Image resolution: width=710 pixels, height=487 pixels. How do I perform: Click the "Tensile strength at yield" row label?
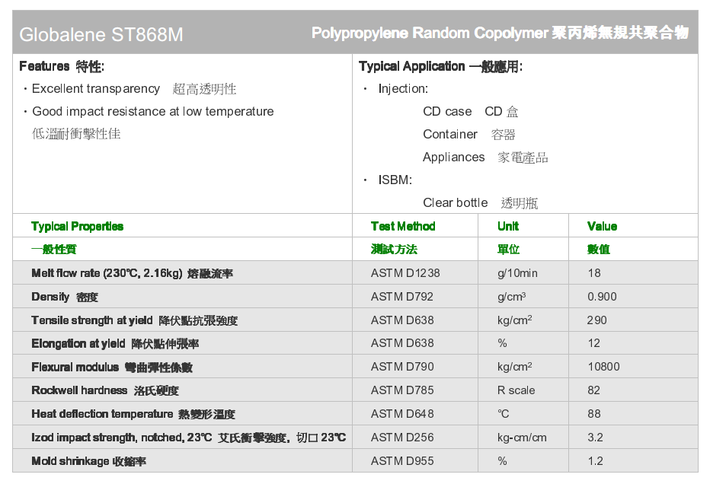pos(92,320)
